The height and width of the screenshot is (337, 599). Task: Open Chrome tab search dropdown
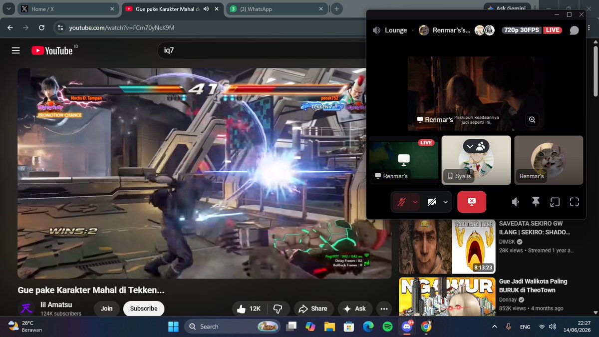point(8,9)
